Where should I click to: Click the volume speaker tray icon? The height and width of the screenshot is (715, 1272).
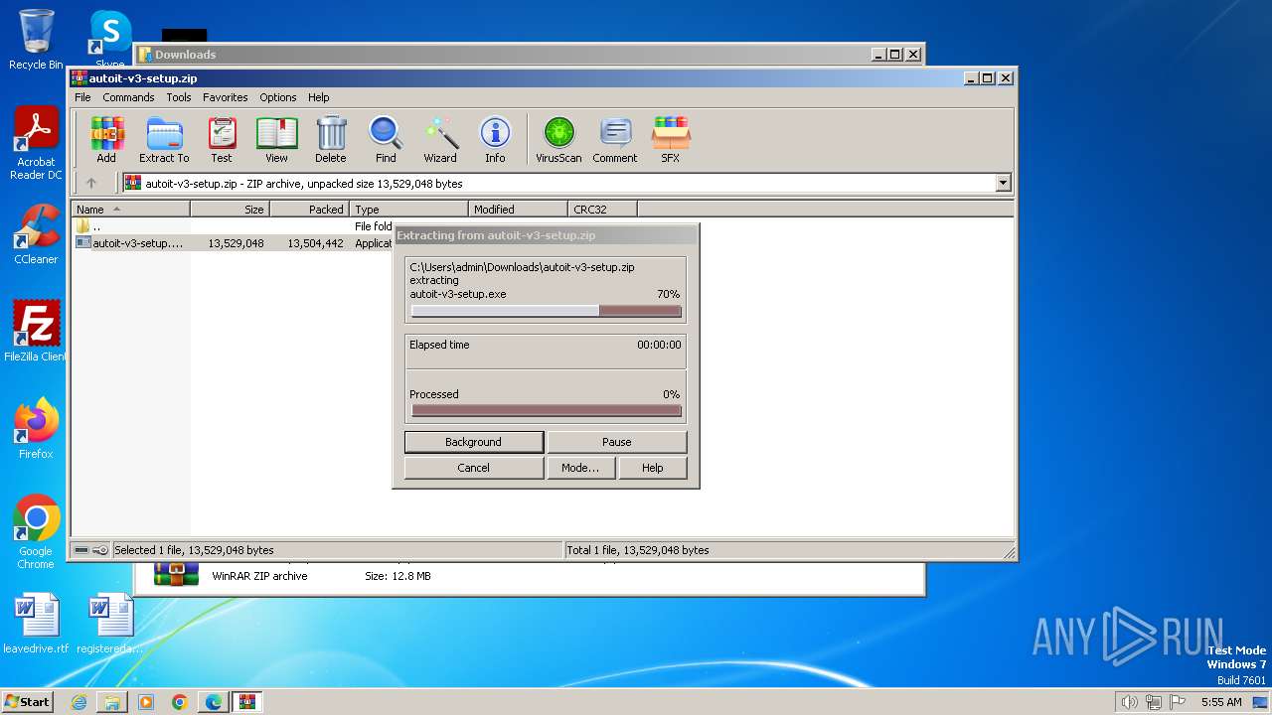point(1129,702)
